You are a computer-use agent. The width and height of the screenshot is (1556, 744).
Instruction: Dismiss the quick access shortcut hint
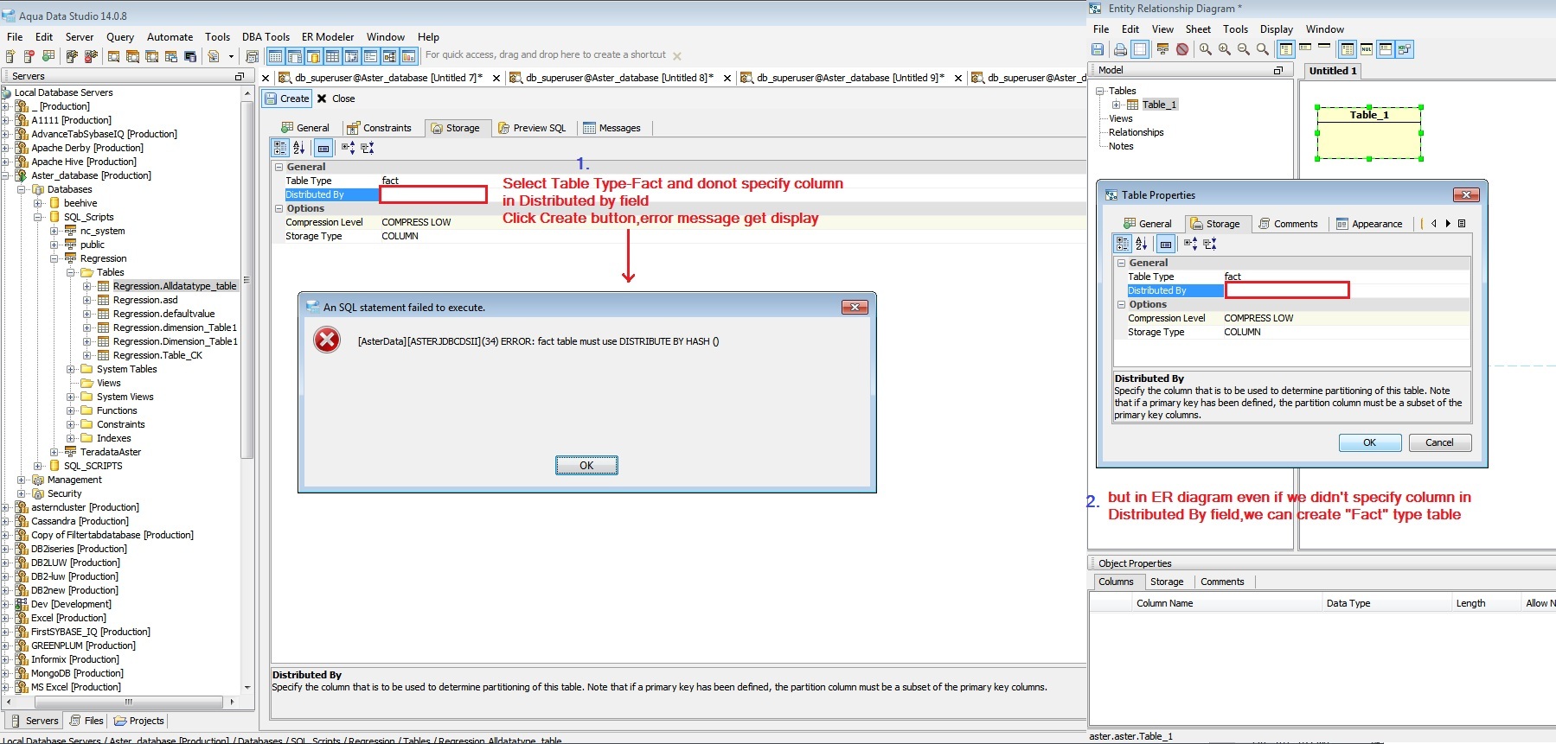[x=677, y=56]
